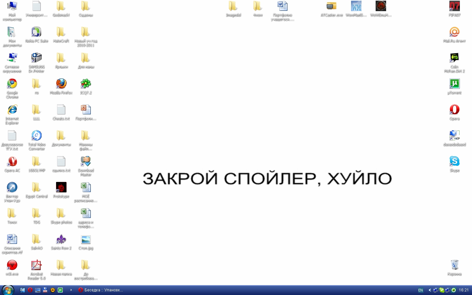Open Download Master
This screenshot has height=295, width=472.
point(86,161)
